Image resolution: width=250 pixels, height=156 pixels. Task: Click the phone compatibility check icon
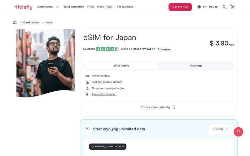[x=174, y=107]
